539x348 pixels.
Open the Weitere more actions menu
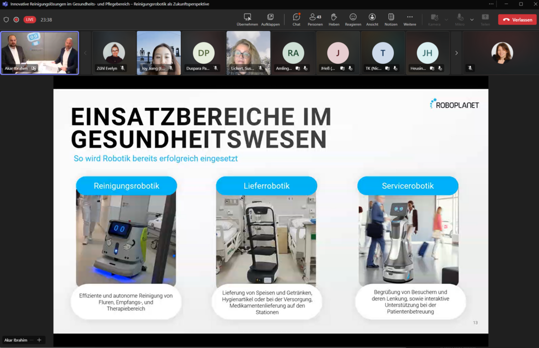click(x=410, y=20)
